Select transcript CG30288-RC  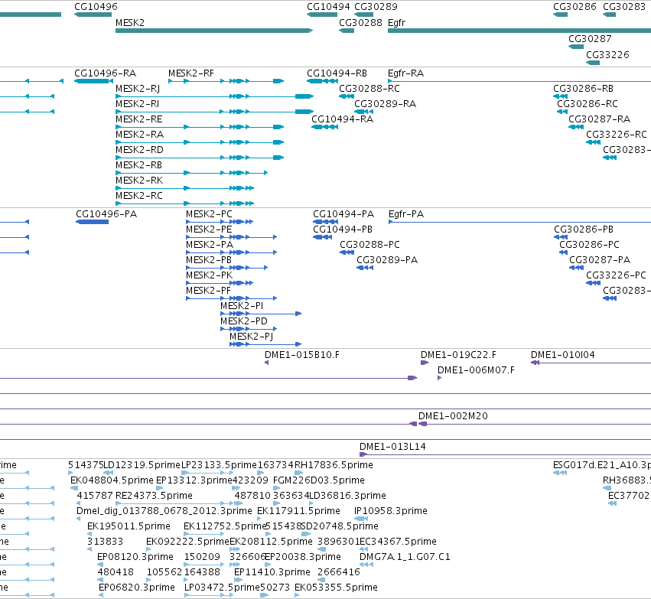point(369,89)
